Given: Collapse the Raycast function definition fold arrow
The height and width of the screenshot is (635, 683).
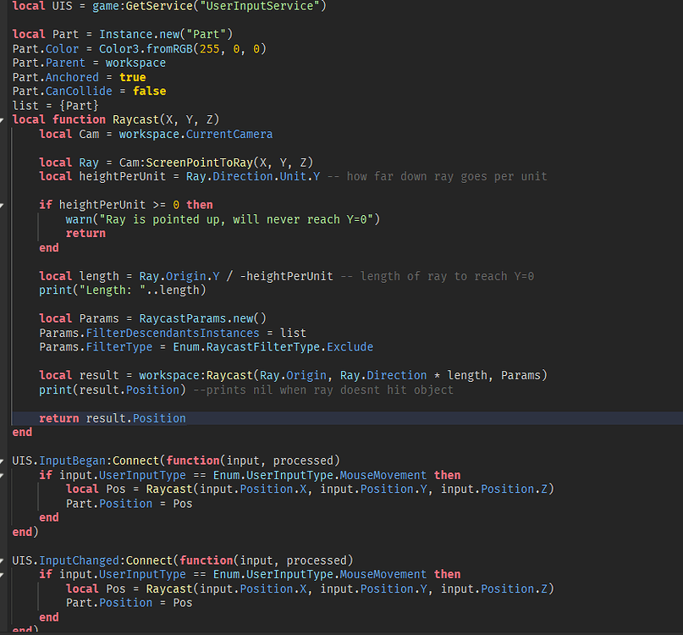Looking at the screenshot, I should coord(4,119).
